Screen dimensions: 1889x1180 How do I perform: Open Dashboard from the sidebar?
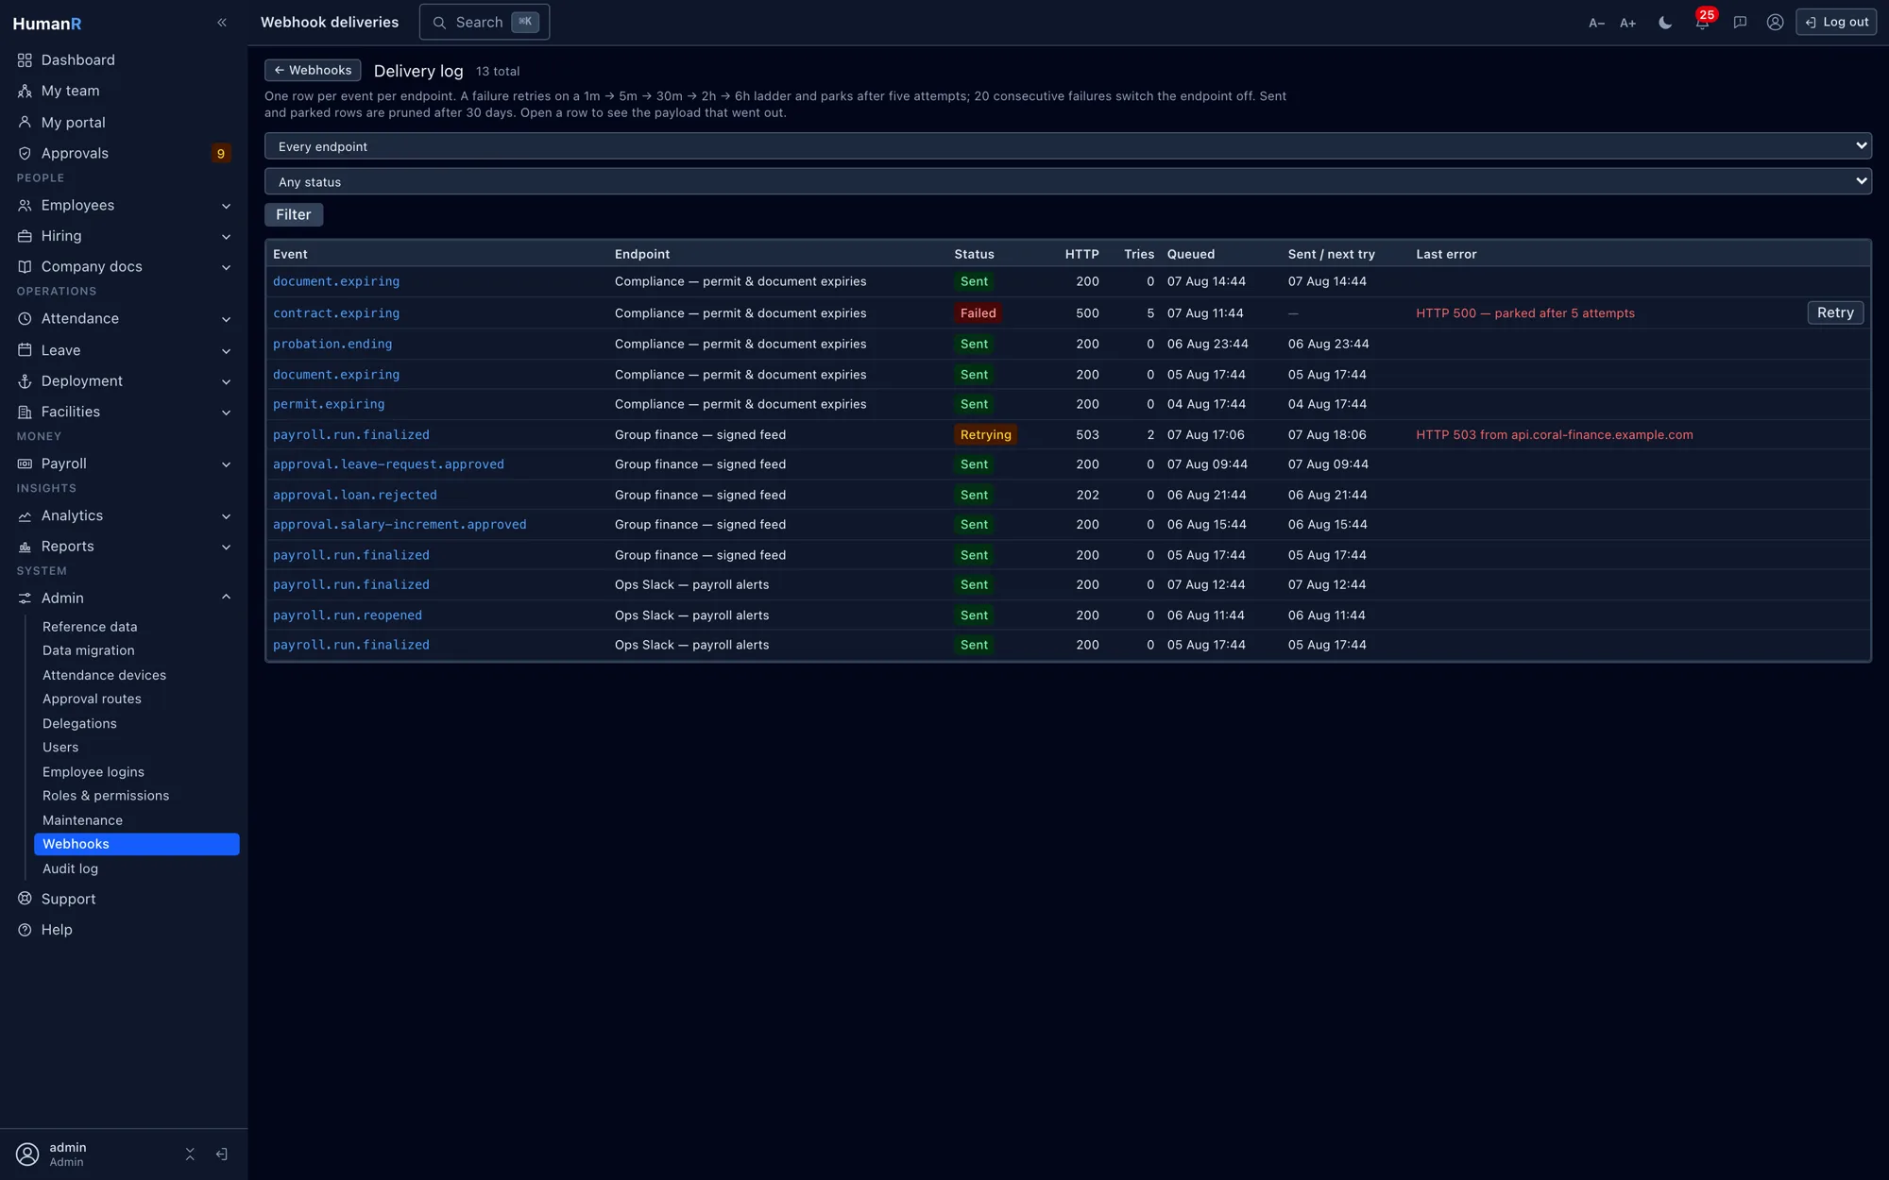124,60
